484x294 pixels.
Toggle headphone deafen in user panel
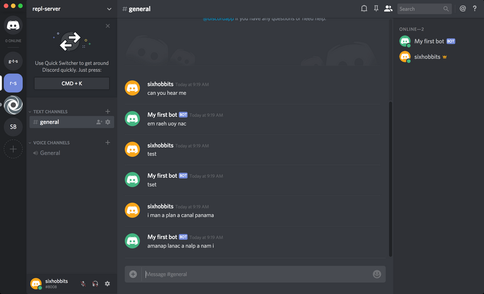click(x=95, y=284)
